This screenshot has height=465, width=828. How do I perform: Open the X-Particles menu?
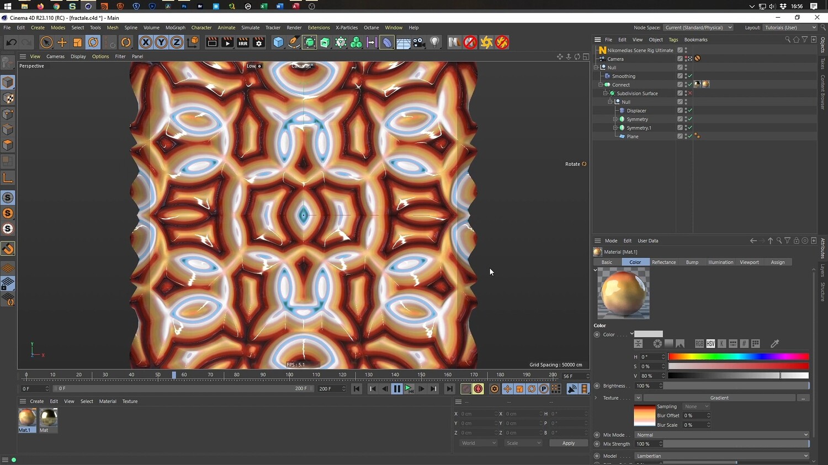pyautogui.click(x=347, y=28)
